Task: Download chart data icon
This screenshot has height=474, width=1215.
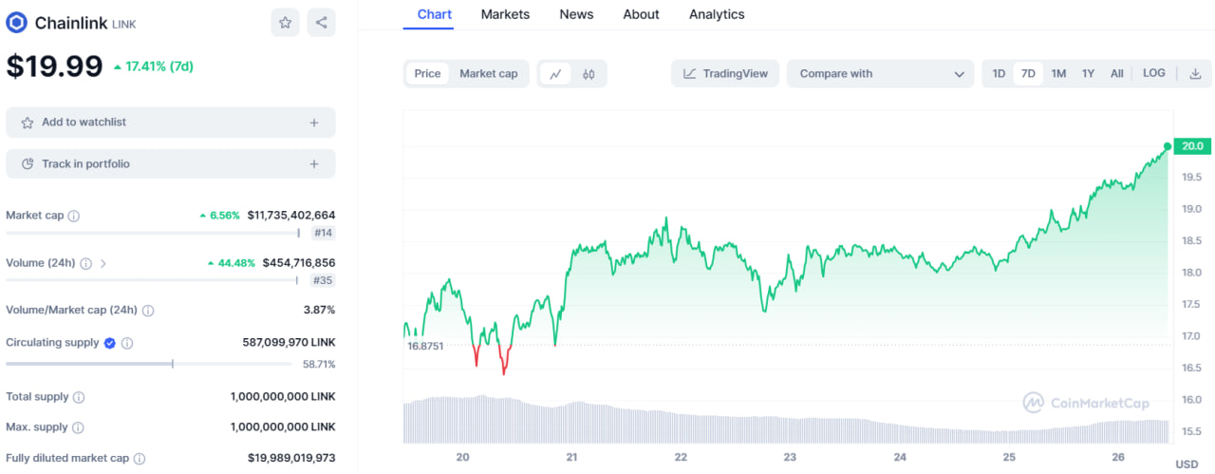Action: (x=1196, y=73)
